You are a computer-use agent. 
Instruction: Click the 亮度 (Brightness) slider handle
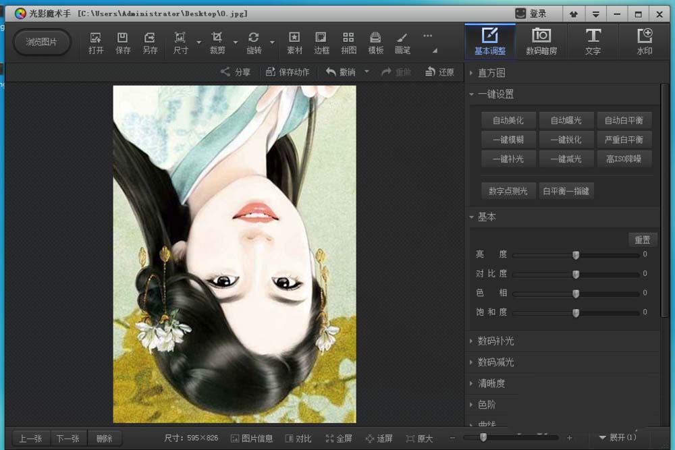click(576, 256)
